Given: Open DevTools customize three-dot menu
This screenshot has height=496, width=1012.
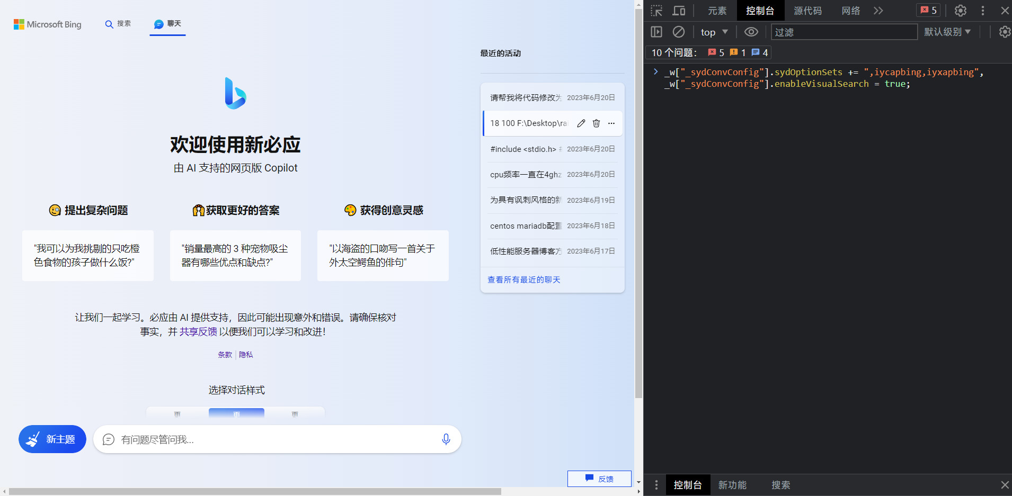Looking at the screenshot, I should click(983, 11).
